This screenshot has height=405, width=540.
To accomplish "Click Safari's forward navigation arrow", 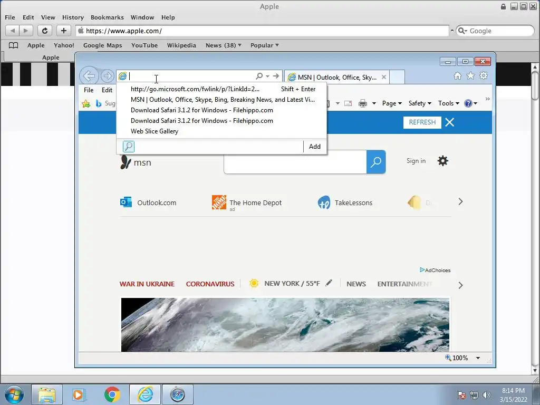I will pos(26,31).
